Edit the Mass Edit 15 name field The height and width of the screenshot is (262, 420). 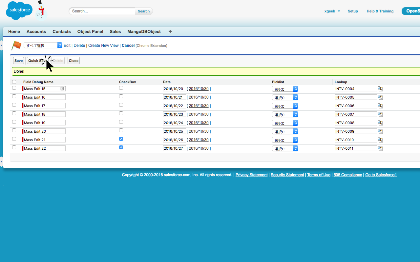coord(44,89)
